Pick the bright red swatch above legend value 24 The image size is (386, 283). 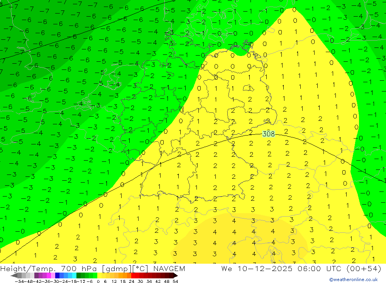pyautogui.click(x=134, y=275)
